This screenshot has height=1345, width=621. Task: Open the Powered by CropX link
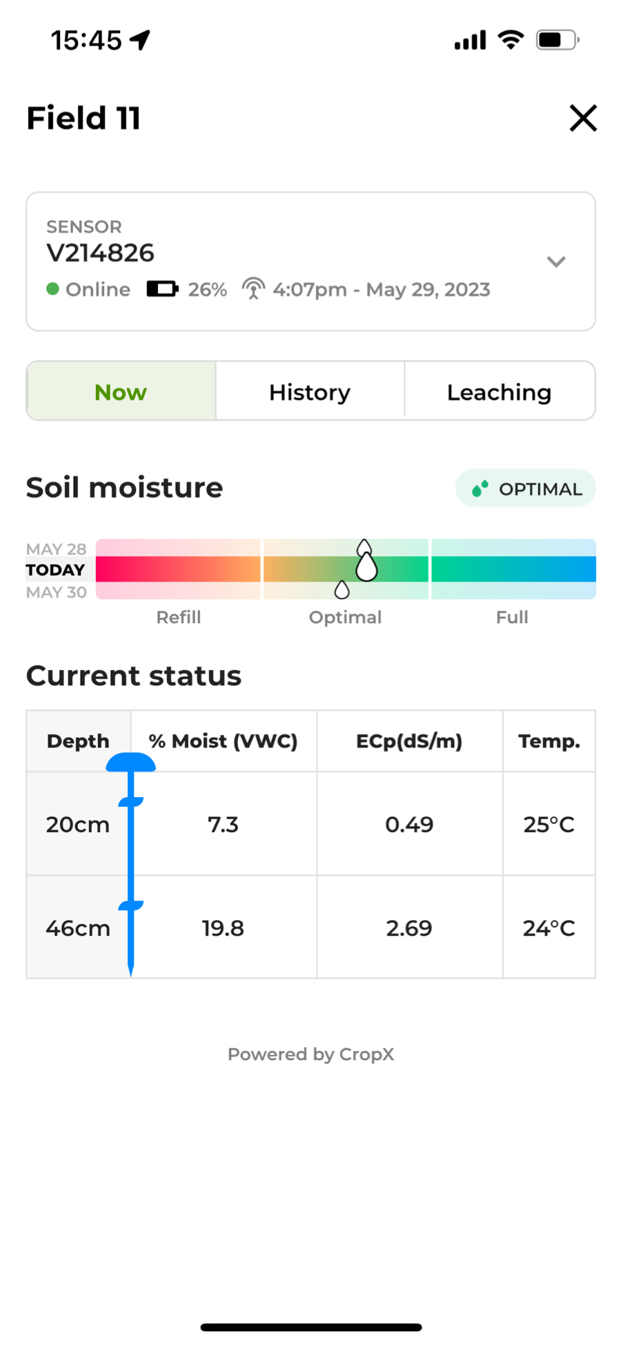310,1054
